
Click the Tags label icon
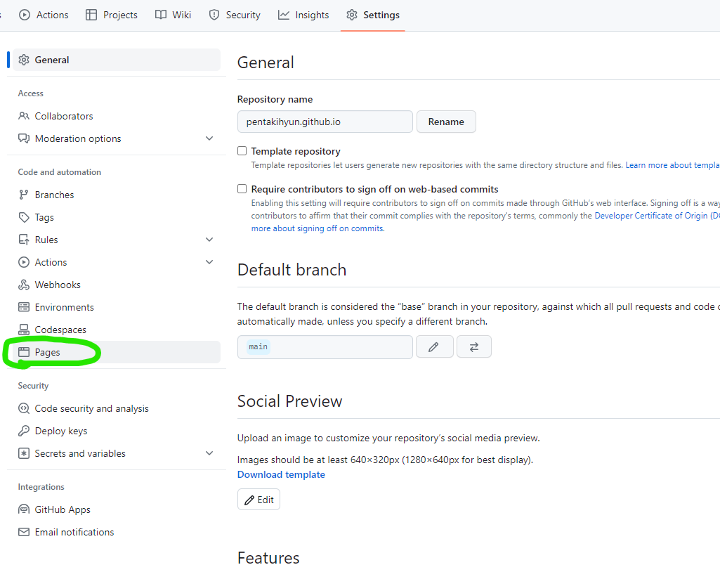24,217
